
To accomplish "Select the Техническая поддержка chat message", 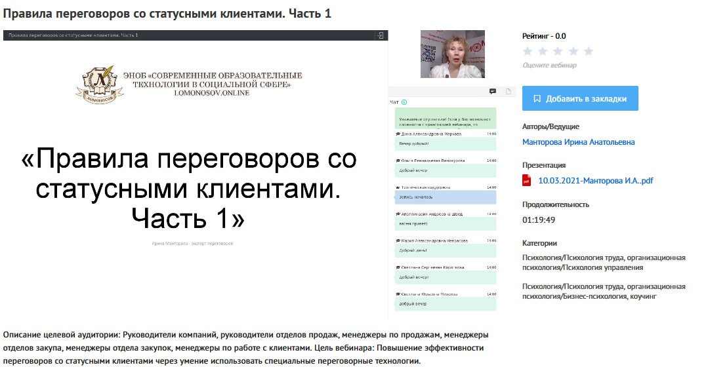I will click(445, 197).
